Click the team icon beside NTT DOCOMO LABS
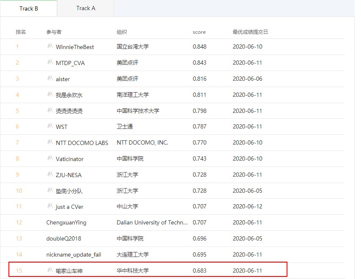The height and width of the screenshot is (279, 361). click(50, 142)
